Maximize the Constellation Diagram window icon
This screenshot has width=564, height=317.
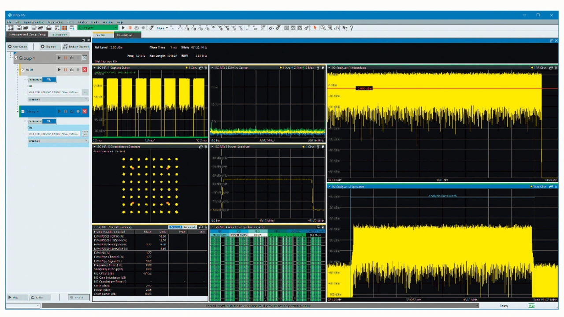[201, 147]
